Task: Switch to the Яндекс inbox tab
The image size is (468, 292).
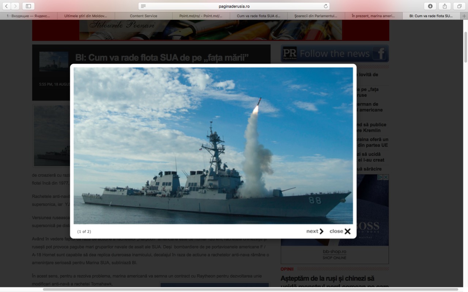Action: [x=29, y=16]
